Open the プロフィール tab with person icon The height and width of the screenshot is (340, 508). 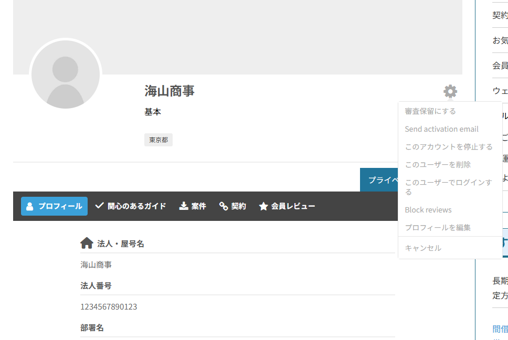[x=54, y=206]
